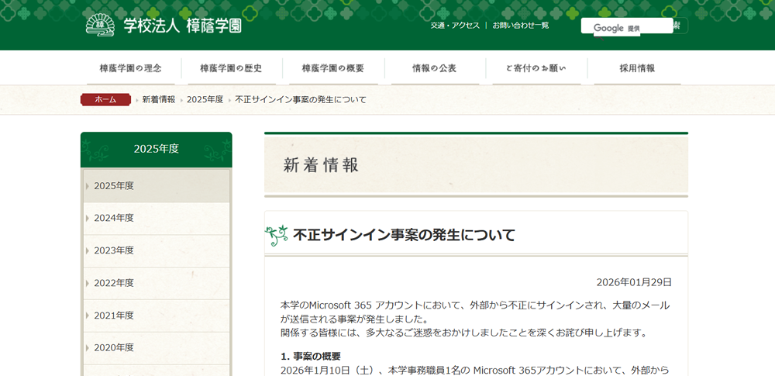The image size is (775, 376).
Task: Click the search button next to Google box
Action: 679,26
